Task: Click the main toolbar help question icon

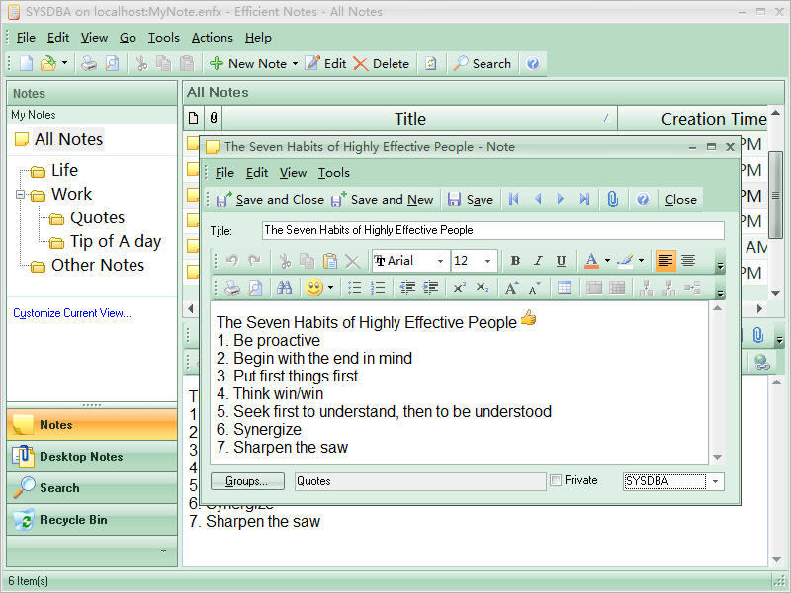Action: (533, 63)
